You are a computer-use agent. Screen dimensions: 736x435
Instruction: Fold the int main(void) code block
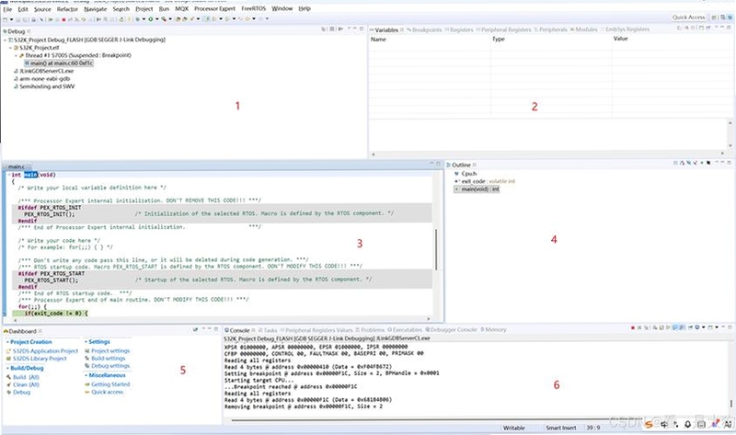[8, 175]
